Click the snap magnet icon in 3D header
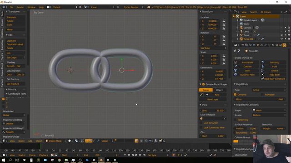Viewport: 291px width, 163px height. tap(146, 141)
